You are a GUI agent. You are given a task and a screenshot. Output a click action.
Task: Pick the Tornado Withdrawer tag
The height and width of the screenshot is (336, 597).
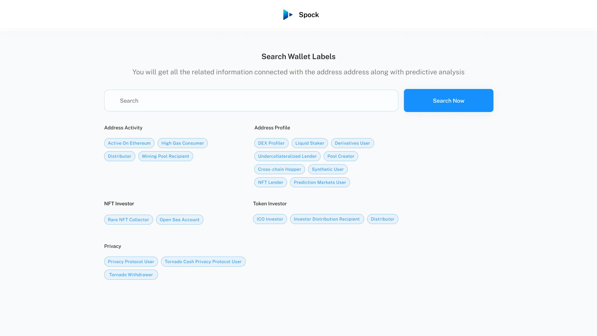click(x=131, y=275)
